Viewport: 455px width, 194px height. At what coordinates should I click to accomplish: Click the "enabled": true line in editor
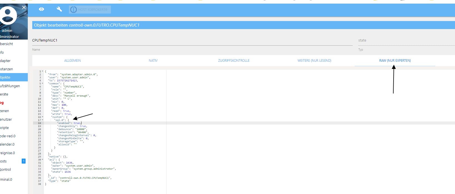click(x=69, y=123)
